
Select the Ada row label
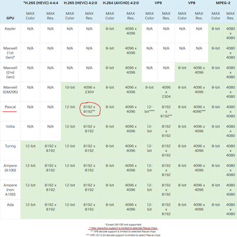coord(10,204)
